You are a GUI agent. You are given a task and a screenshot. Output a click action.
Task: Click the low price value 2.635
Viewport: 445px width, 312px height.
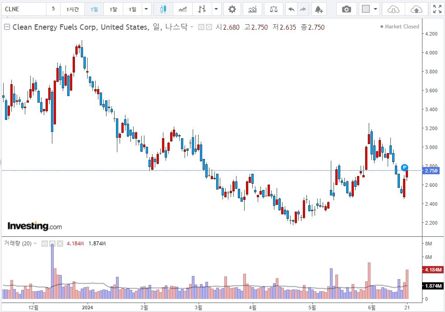(x=288, y=27)
